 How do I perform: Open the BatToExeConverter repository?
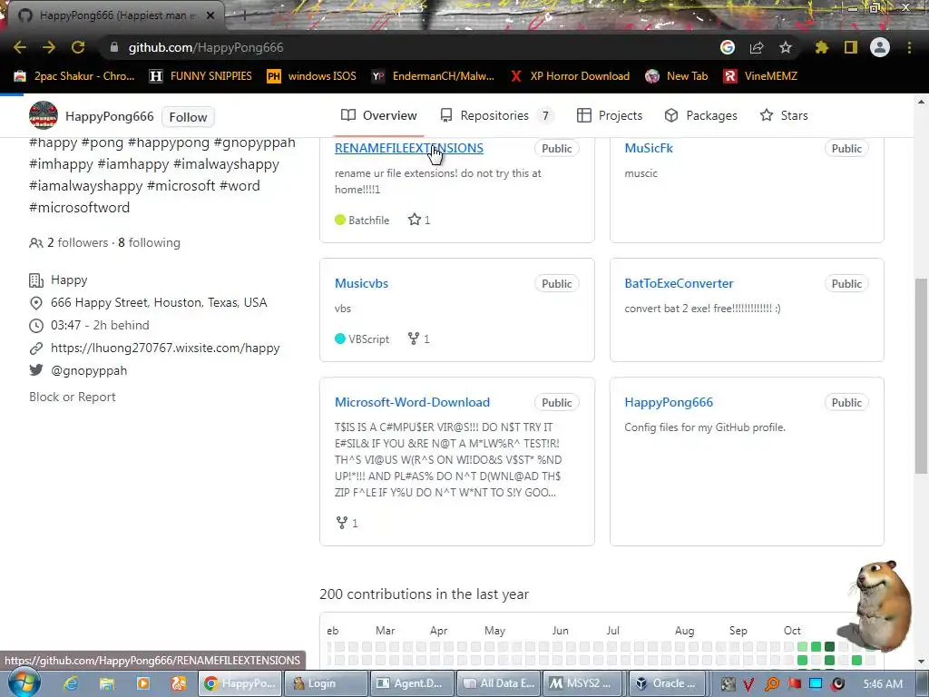coord(679,283)
